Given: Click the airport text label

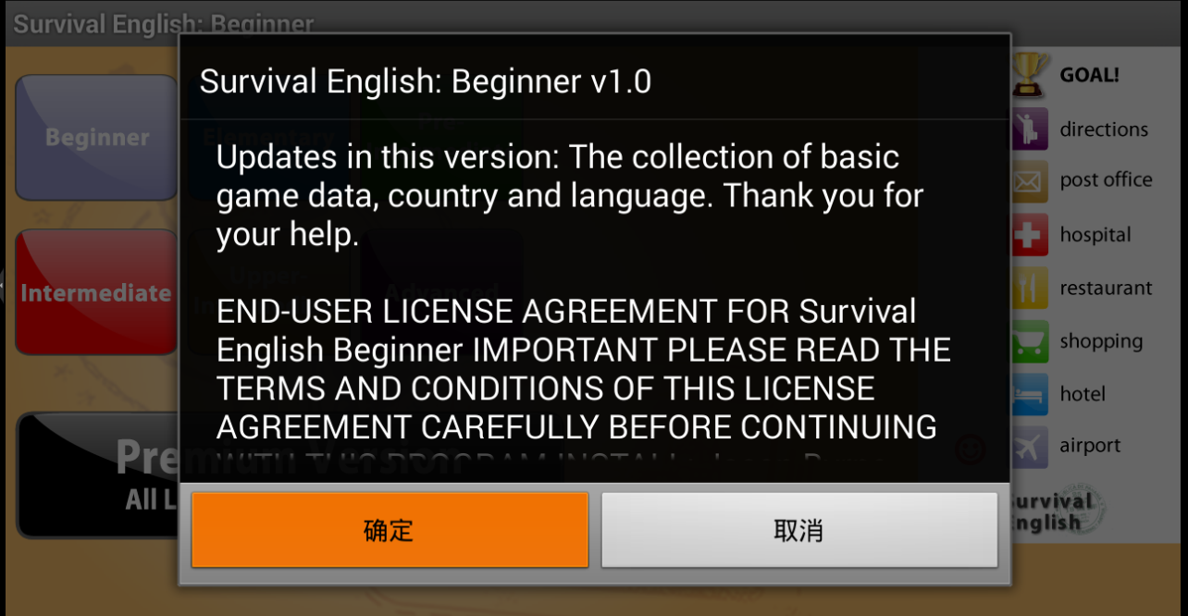Looking at the screenshot, I should 1090,446.
